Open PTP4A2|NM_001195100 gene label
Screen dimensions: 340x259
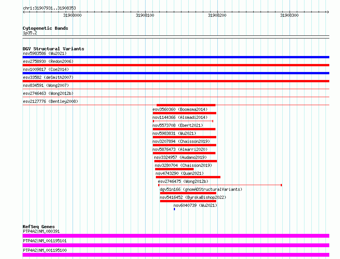click(x=45, y=250)
